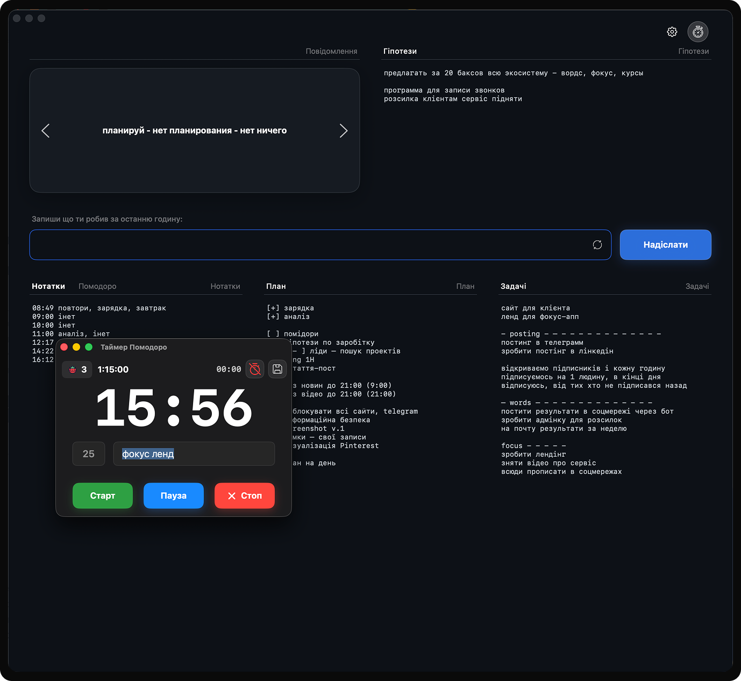741x681 pixels.
Task: Click the stopwatch timer icon at top right
Action: pos(697,32)
